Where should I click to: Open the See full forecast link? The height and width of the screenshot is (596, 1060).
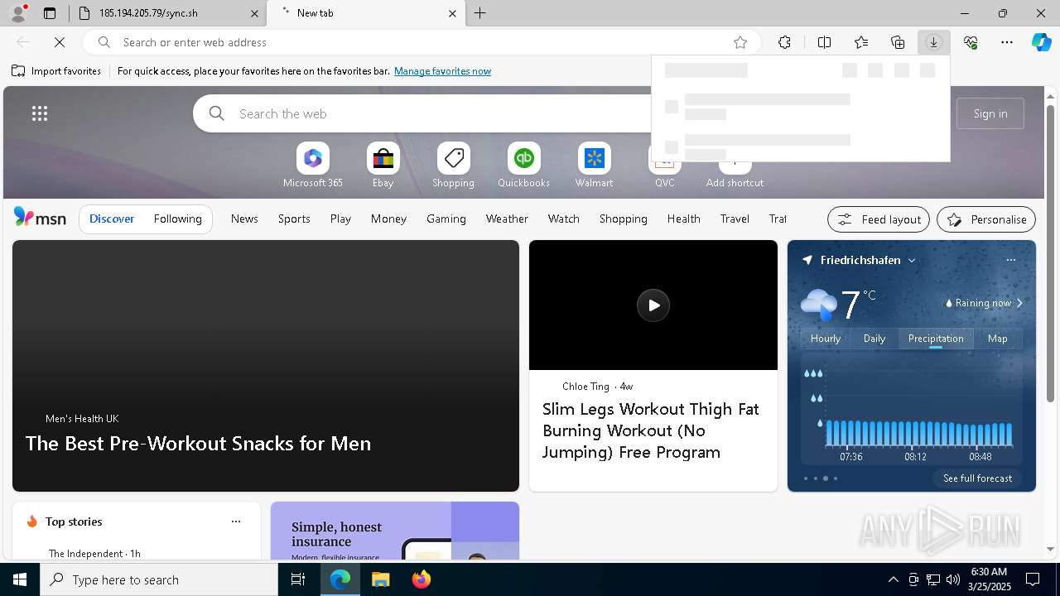click(977, 478)
